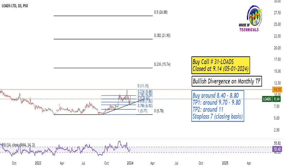284x168 pixels.
Task: Click the House of Technicals logo
Action: click(250, 18)
